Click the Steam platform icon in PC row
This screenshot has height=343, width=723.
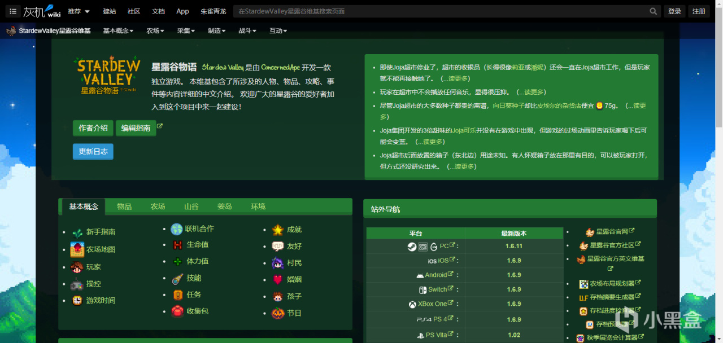tap(411, 247)
